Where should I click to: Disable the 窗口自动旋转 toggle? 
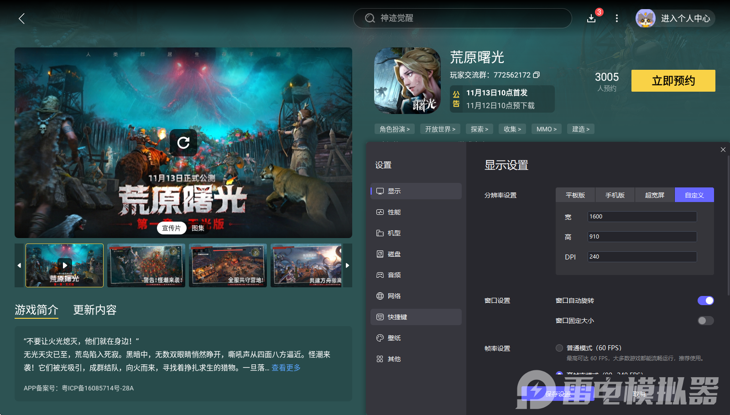point(706,301)
